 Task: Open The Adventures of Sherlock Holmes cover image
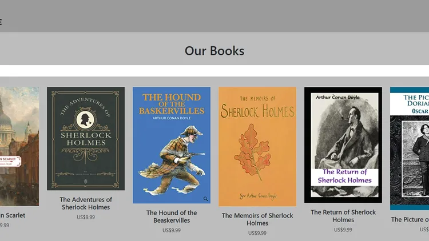point(86,139)
